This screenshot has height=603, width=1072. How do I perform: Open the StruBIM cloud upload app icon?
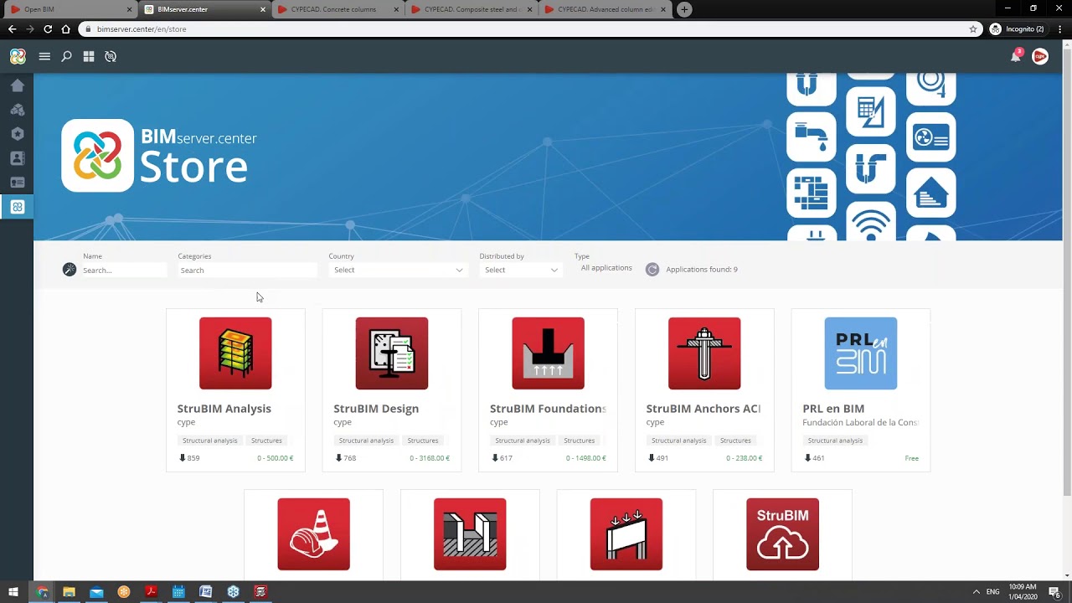783,534
